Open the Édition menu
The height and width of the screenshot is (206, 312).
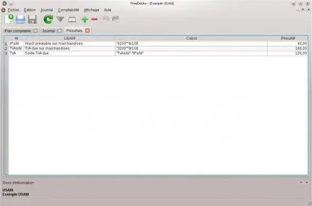tap(30, 10)
